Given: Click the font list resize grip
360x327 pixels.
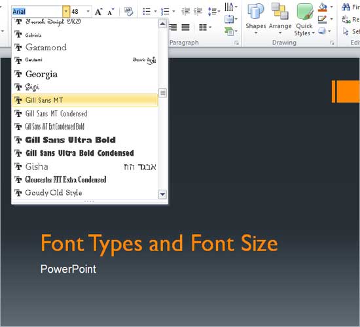Looking at the screenshot, I should [89, 201].
